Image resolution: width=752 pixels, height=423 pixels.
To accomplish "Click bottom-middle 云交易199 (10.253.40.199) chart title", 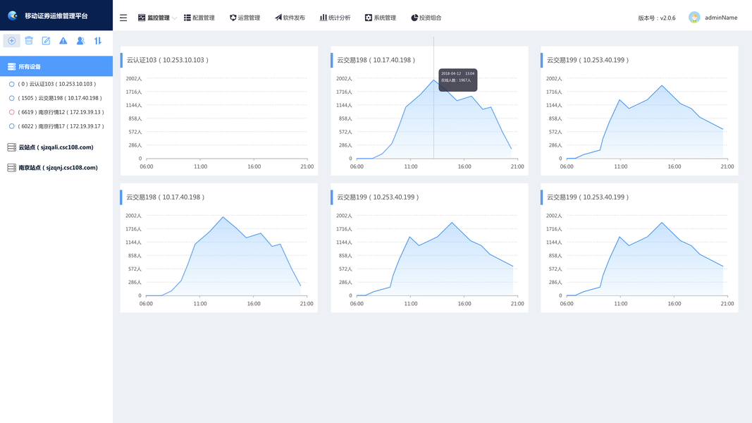I will pos(378,197).
